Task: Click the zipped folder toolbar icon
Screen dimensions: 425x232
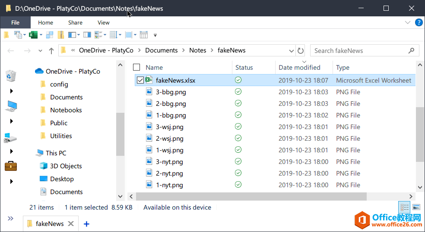Action: [x=61, y=35]
